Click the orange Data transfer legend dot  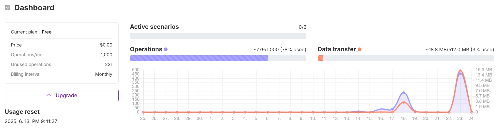pos(359,49)
